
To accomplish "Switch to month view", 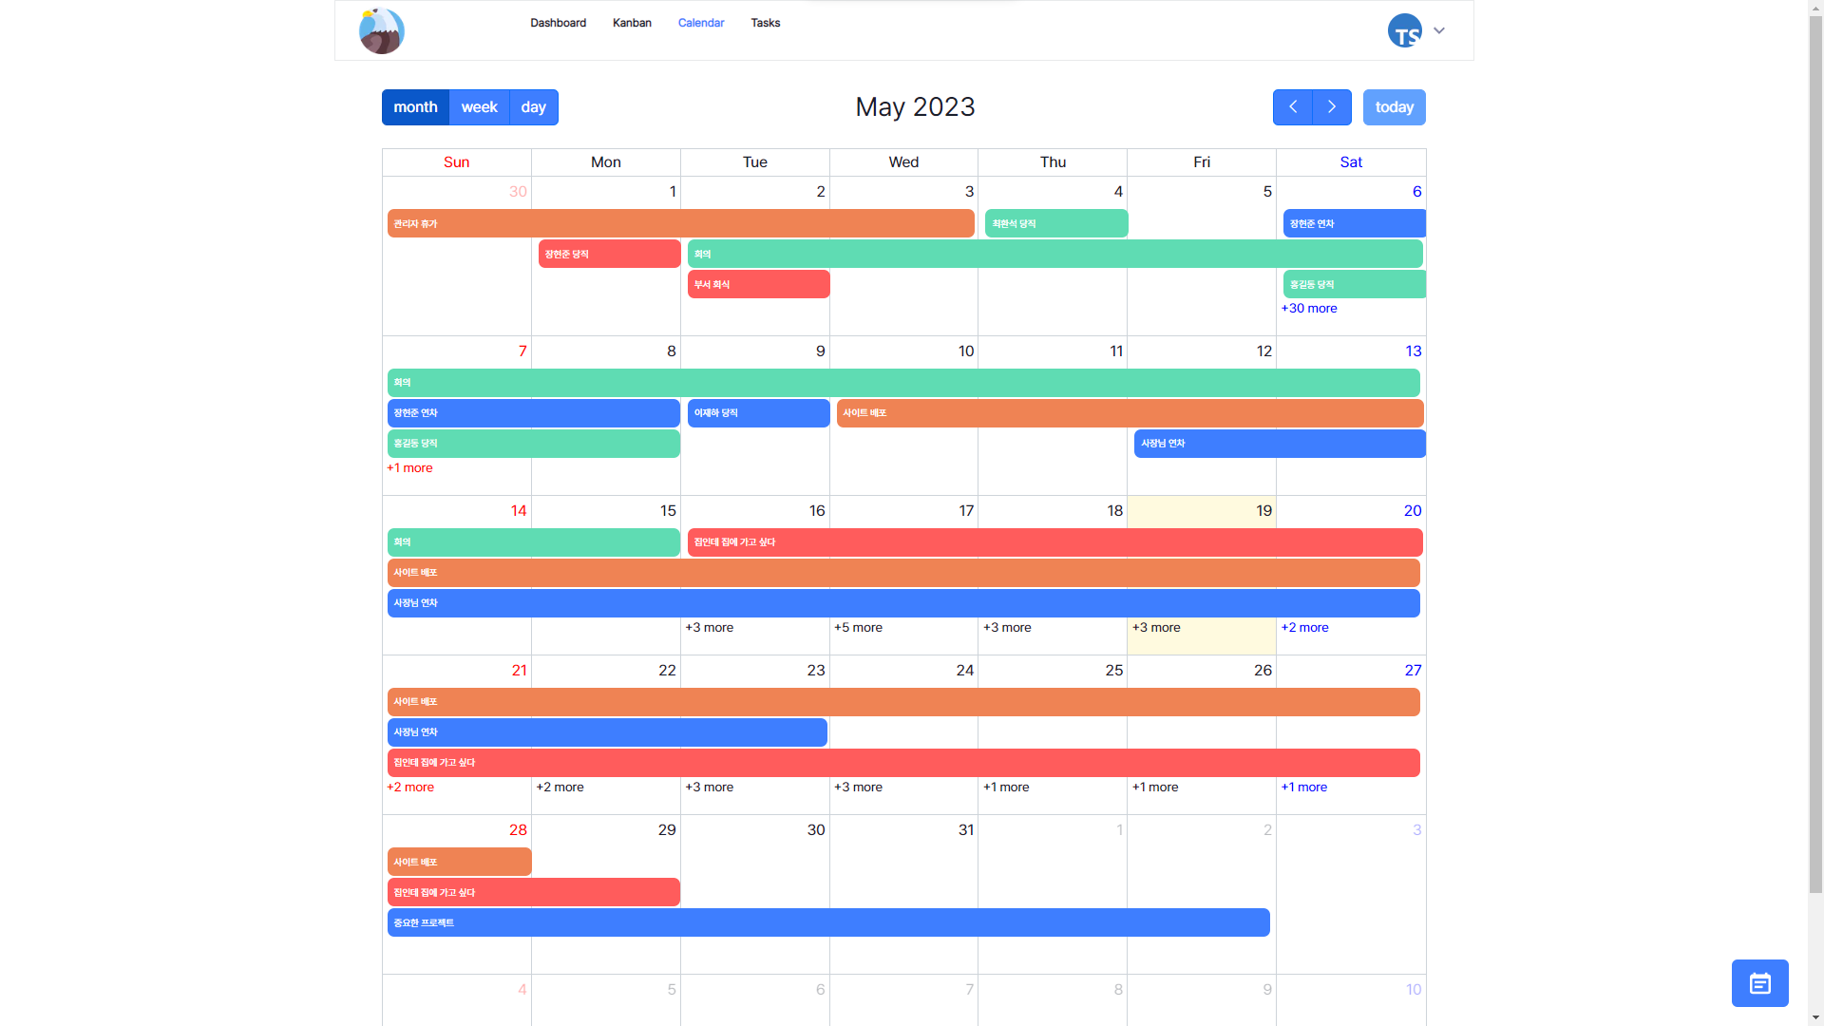I will (x=415, y=107).
